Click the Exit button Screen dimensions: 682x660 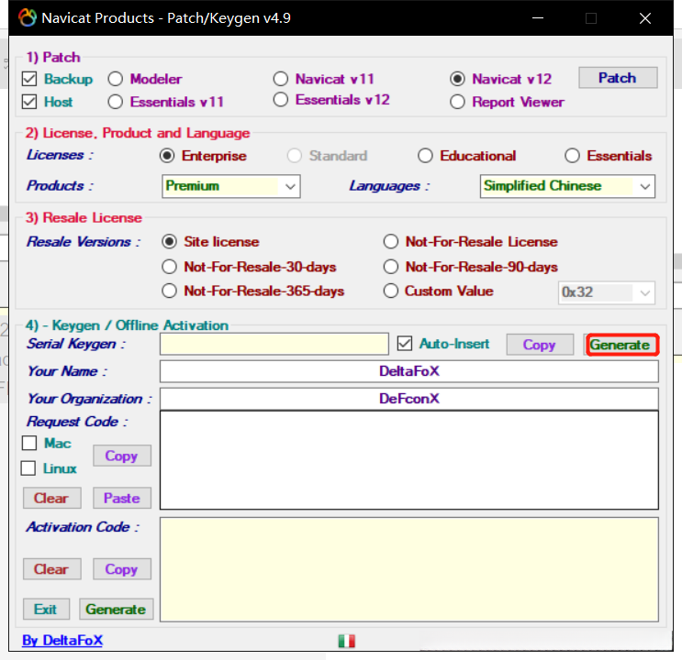click(46, 610)
